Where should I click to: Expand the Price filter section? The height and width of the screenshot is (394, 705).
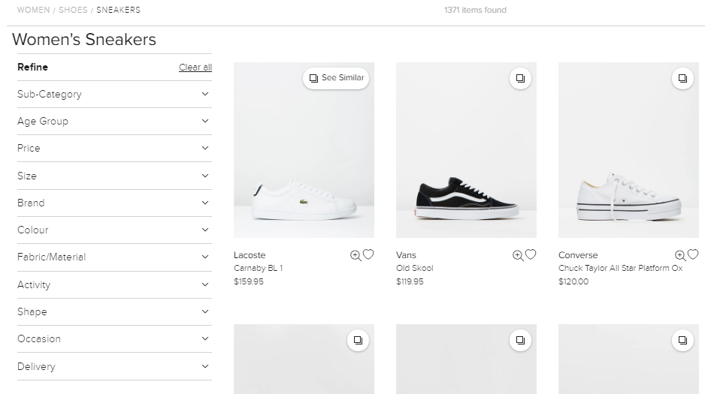pos(114,149)
